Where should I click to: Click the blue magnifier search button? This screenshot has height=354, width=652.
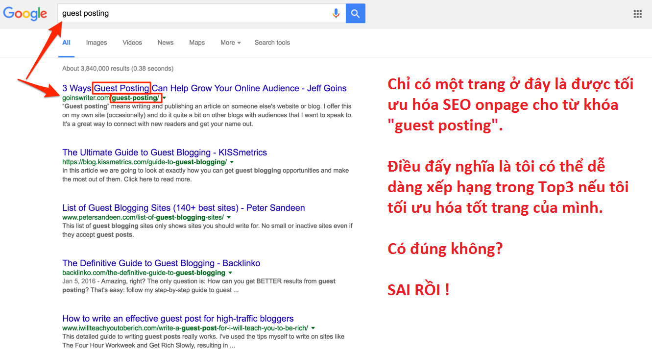[355, 14]
